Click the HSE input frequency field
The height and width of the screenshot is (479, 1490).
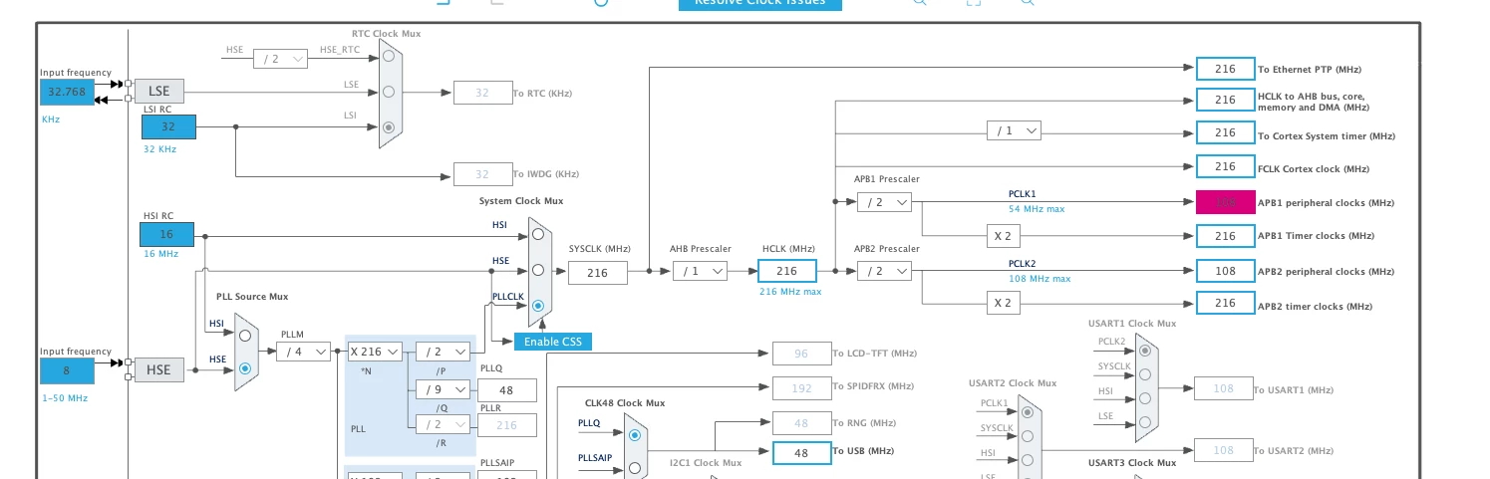click(x=67, y=371)
